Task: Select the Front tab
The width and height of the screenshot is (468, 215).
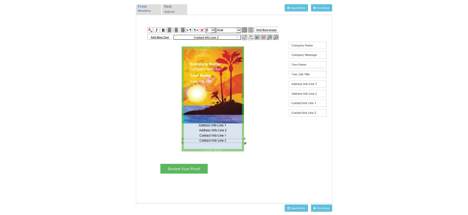Action: point(148,9)
